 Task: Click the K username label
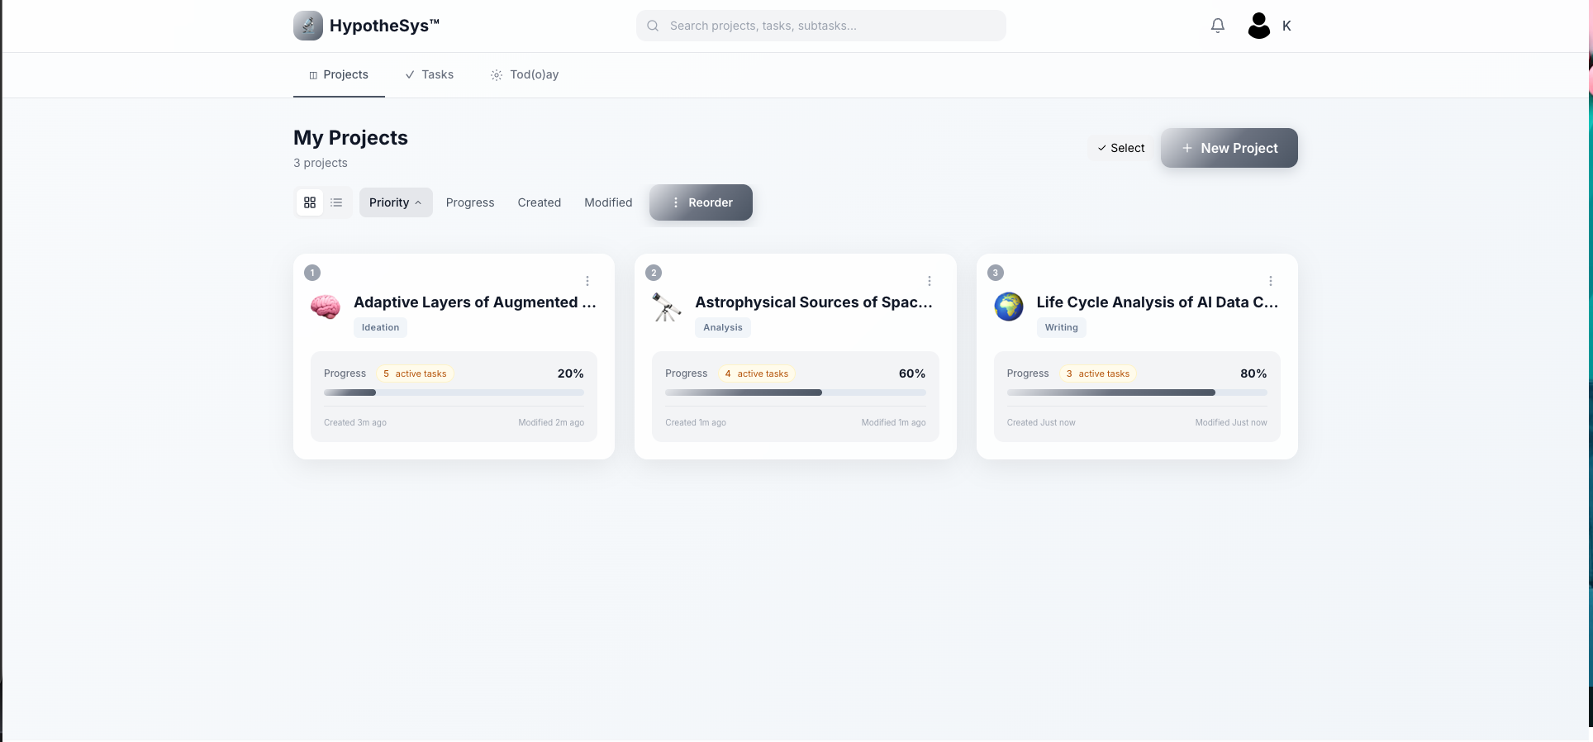pos(1286,26)
